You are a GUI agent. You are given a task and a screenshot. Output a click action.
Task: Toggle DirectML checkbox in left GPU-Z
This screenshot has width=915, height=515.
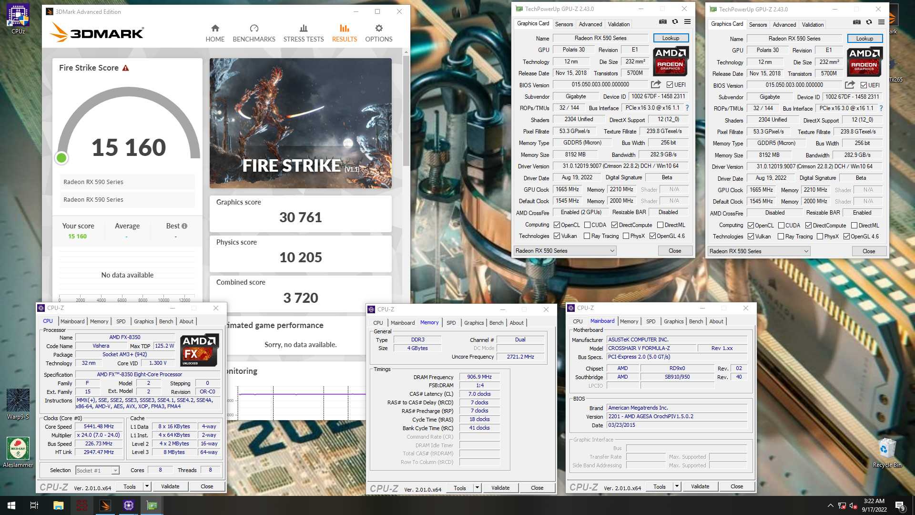(x=660, y=225)
